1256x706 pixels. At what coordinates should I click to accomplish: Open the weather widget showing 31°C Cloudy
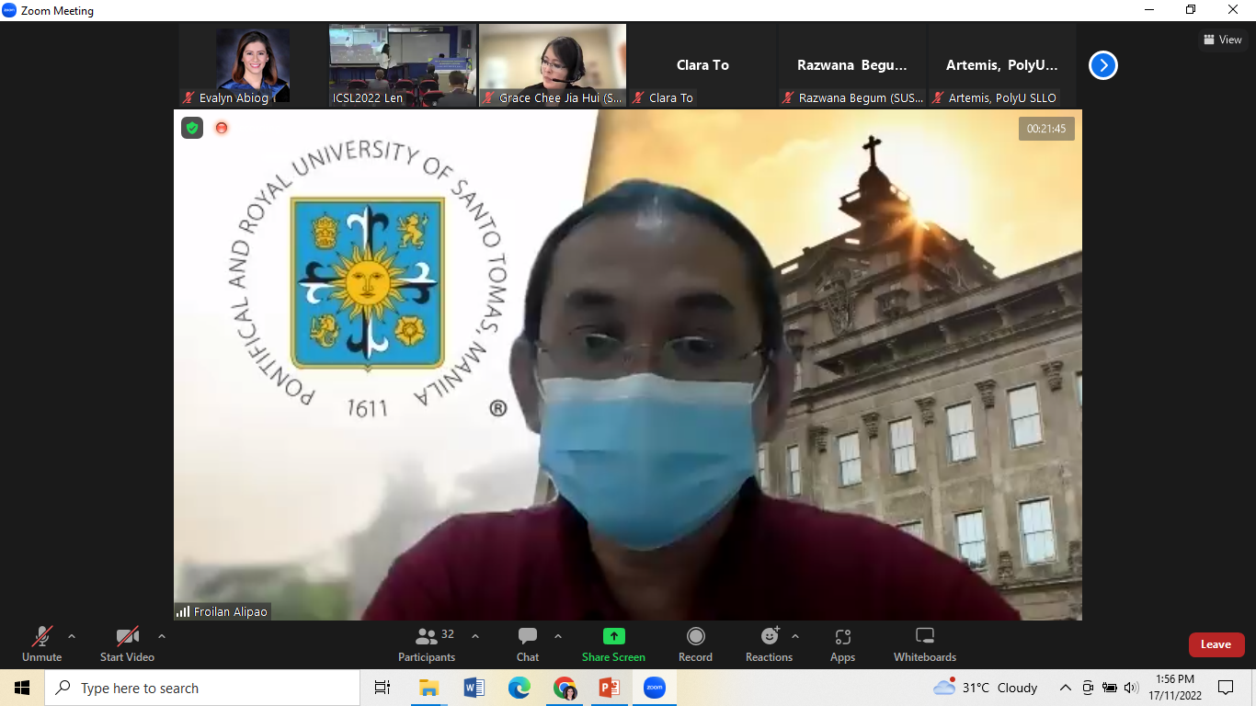point(986,688)
